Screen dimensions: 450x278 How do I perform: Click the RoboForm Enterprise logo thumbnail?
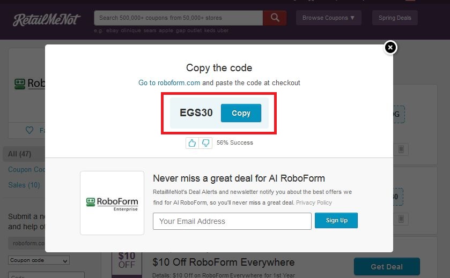[x=112, y=203]
